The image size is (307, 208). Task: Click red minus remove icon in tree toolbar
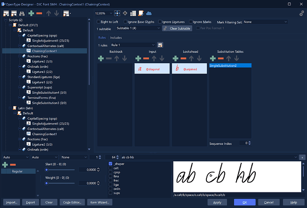pos(39,13)
